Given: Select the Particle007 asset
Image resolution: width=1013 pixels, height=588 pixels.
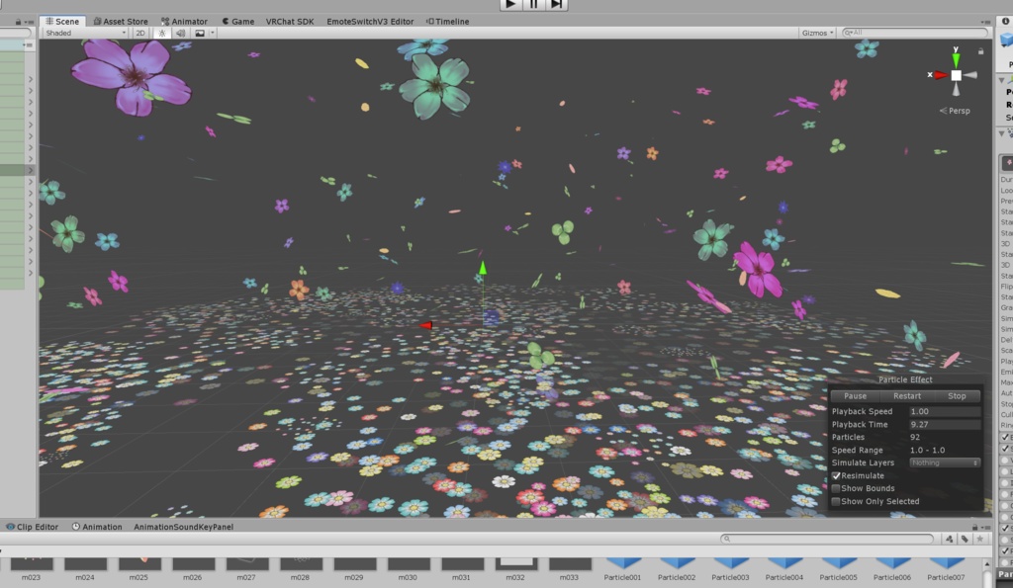Looking at the screenshot, I should tap(946, 569).
